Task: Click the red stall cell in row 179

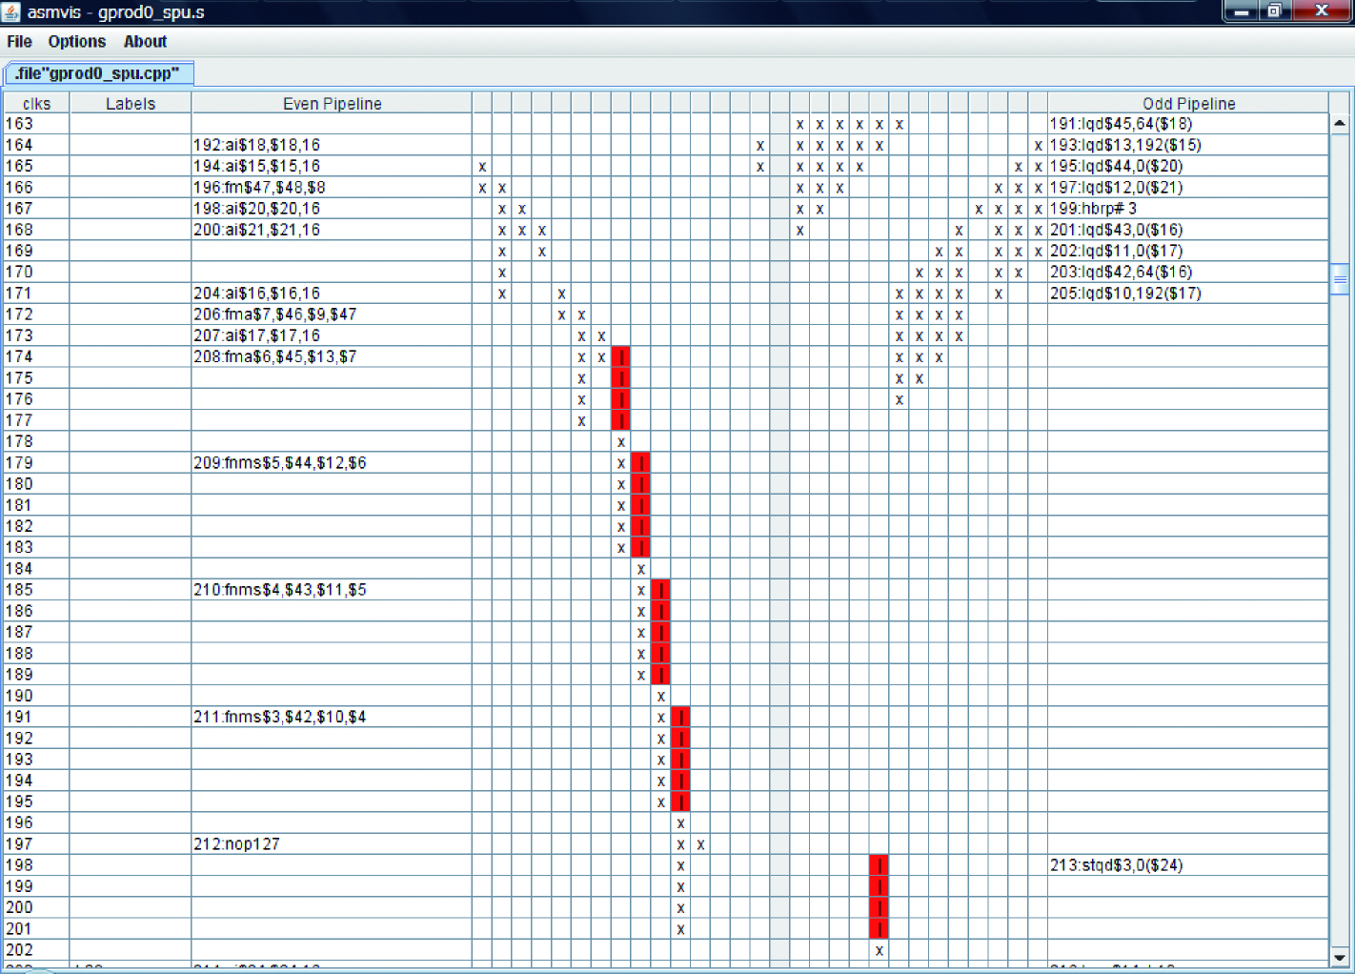Action: coord(640,463)
